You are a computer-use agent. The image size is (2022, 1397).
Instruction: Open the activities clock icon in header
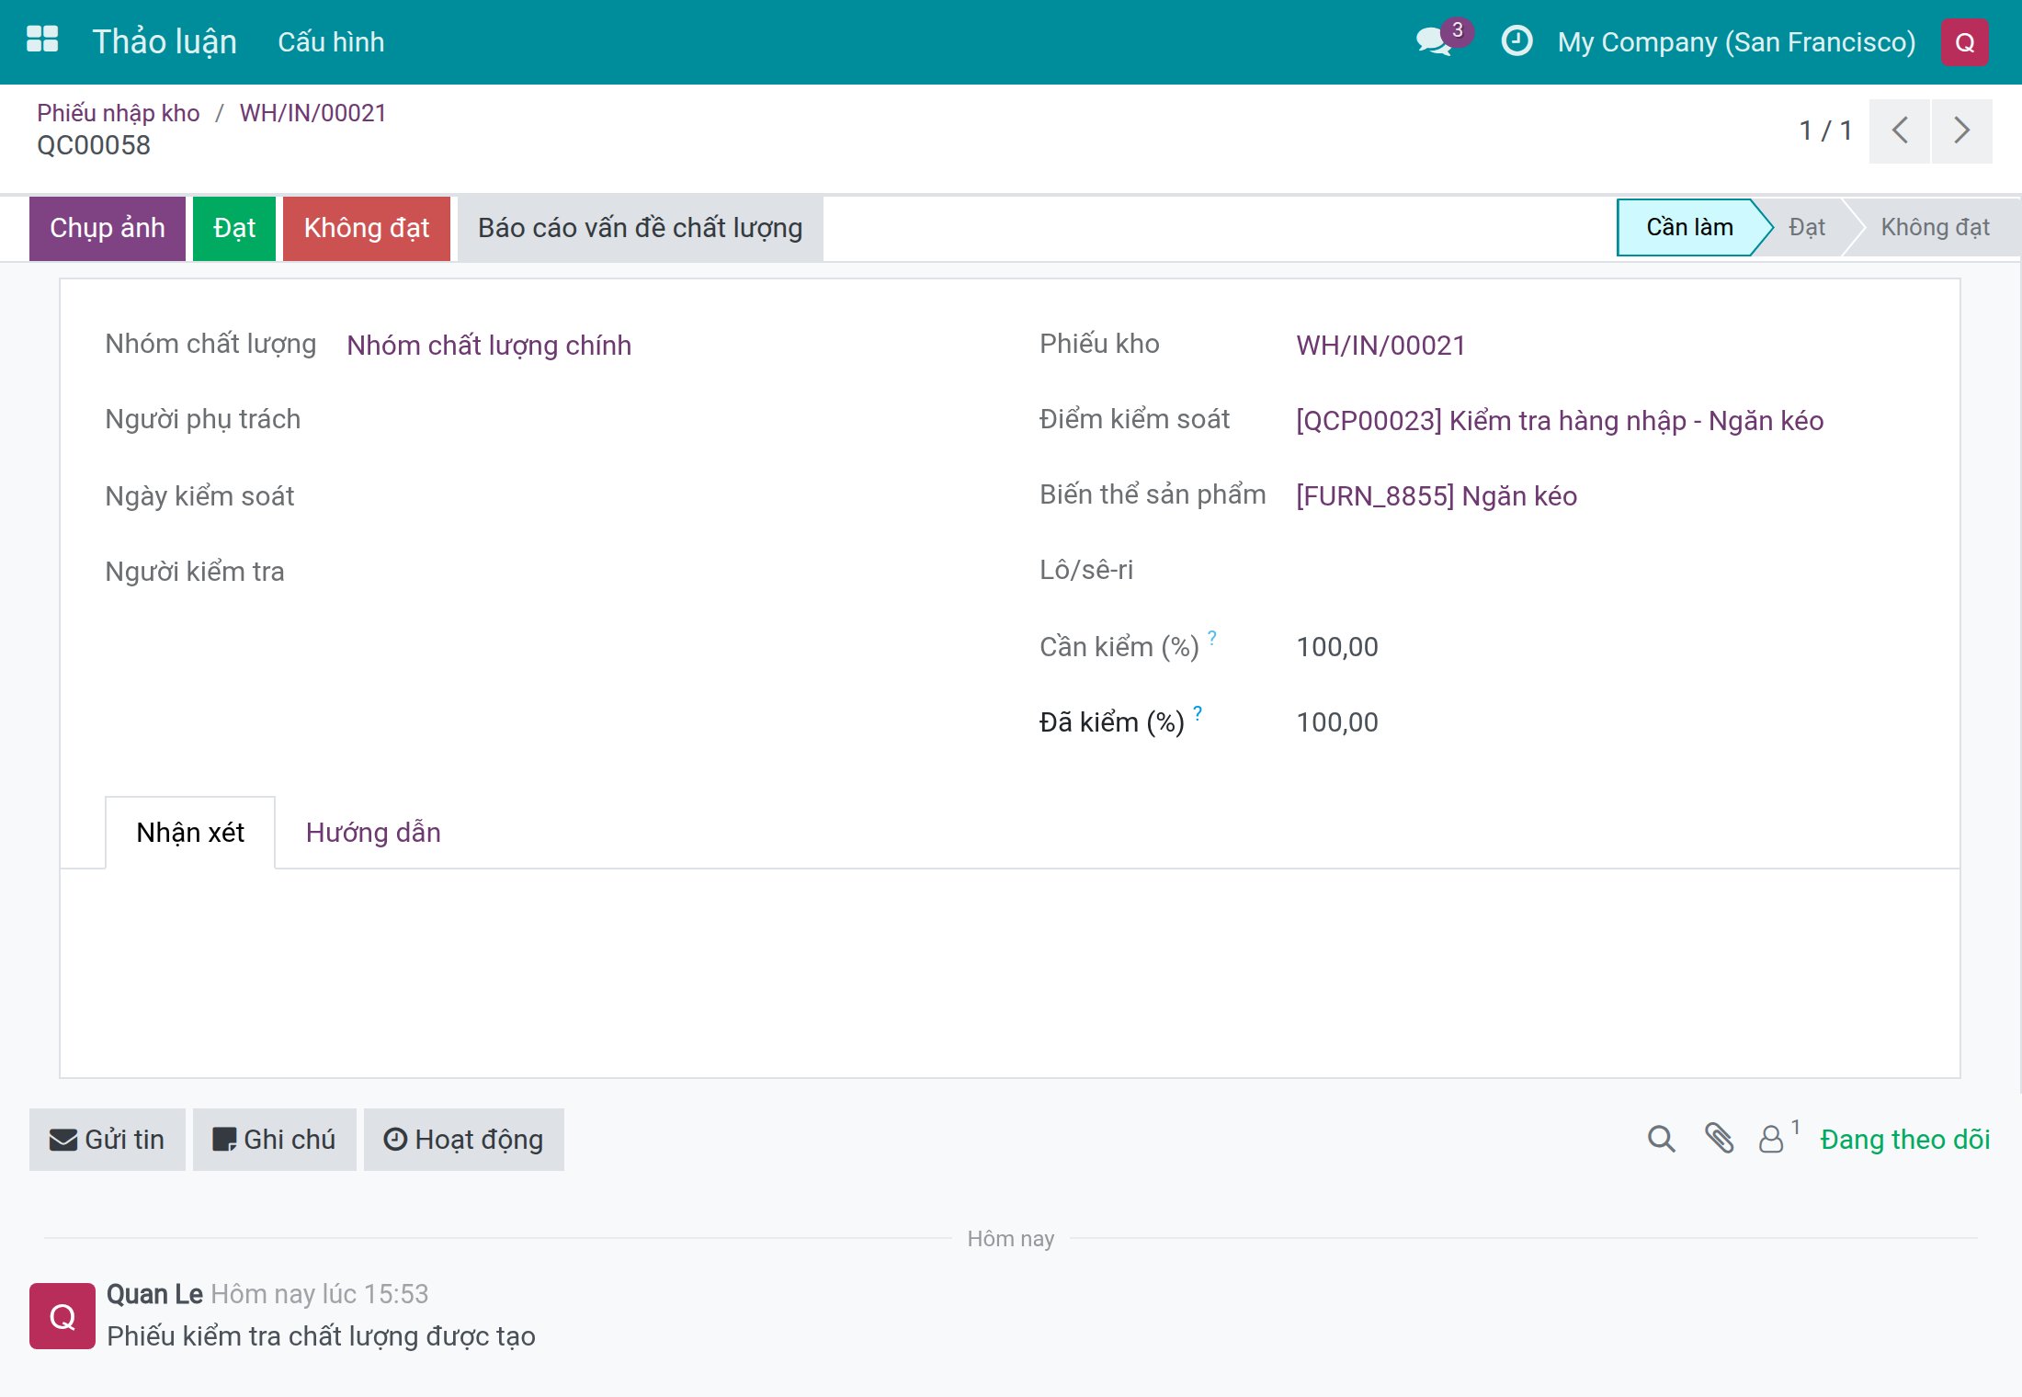point(1516,41)
